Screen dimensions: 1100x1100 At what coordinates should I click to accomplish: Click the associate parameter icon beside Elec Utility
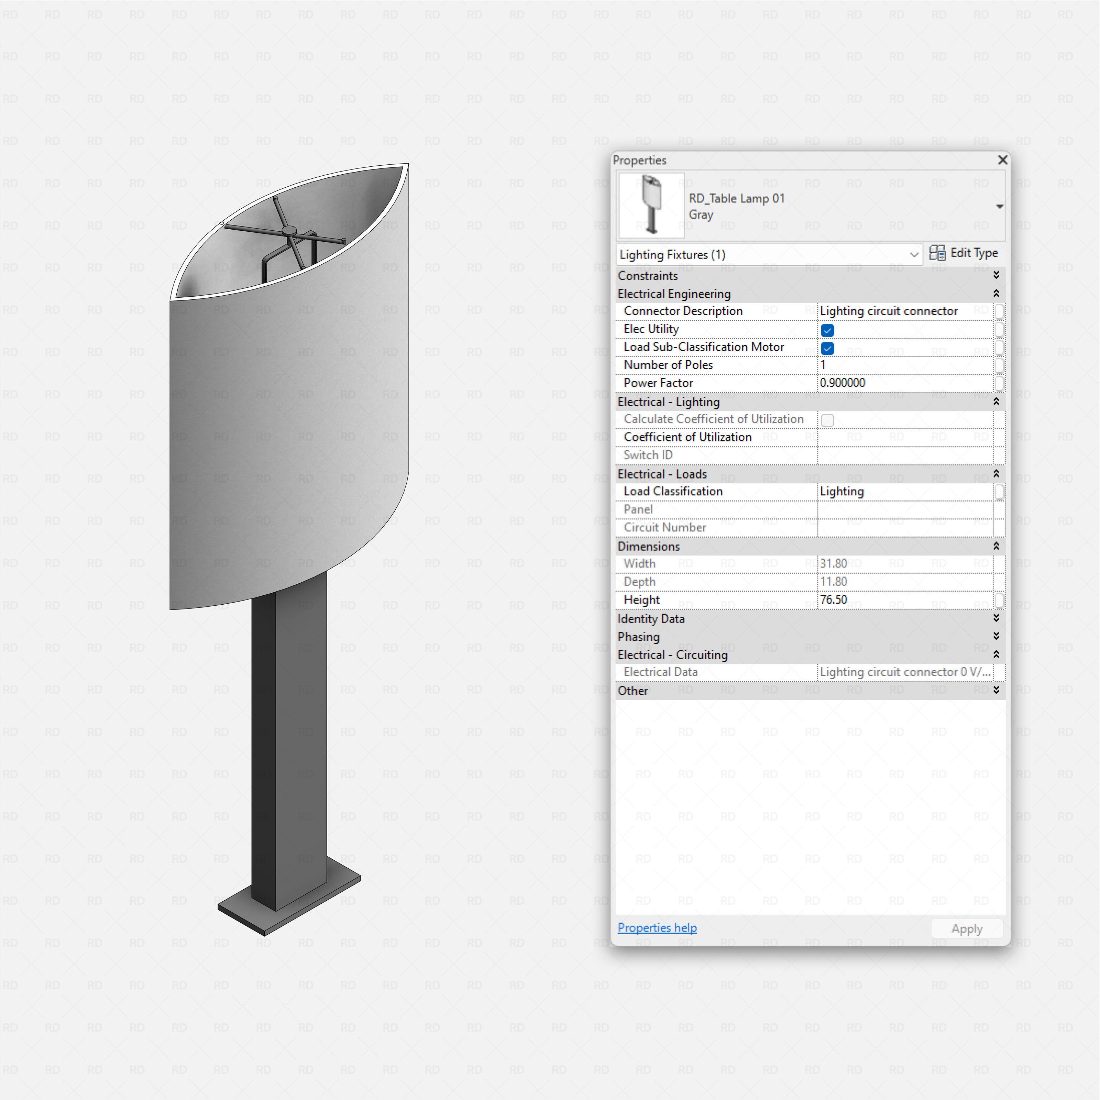(999, 329)
